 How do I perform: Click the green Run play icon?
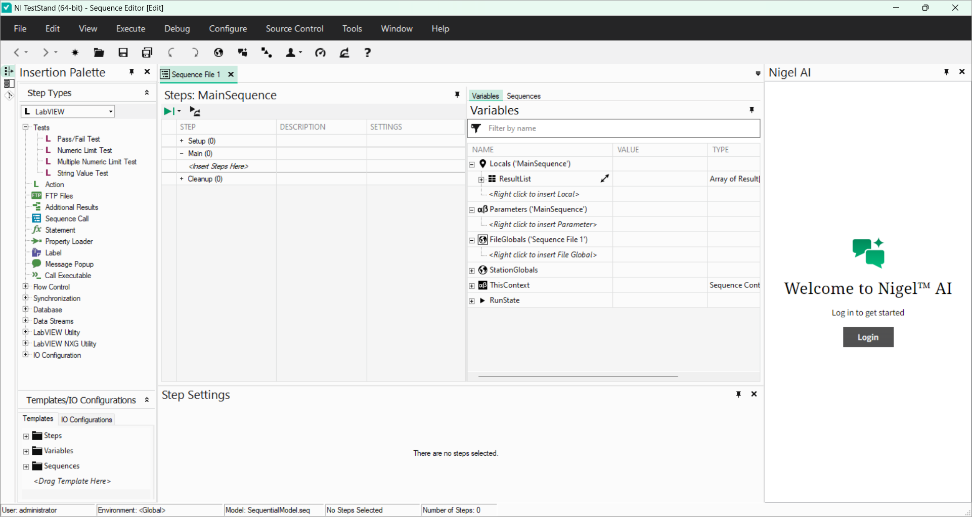pyautogui.click(x=168, y=111)
